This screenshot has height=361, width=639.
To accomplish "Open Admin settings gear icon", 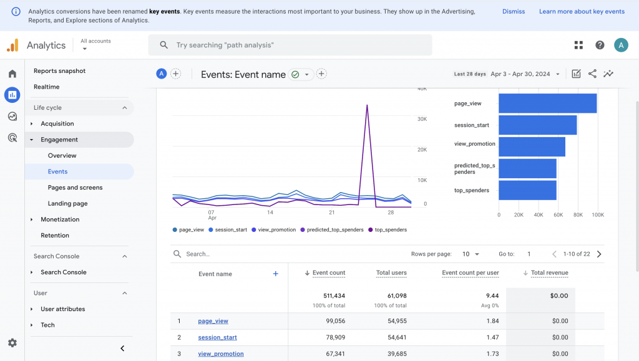I will pyautogui.click(x=12, y=343).
